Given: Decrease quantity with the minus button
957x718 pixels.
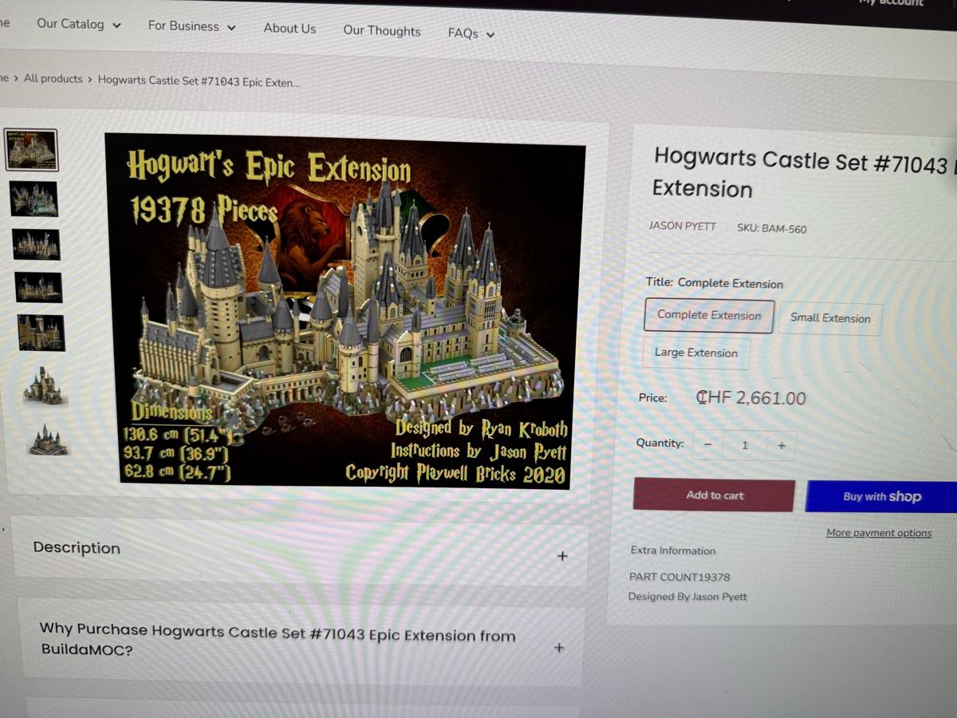Looking at the screenshot, I should [x=707, y=445].
